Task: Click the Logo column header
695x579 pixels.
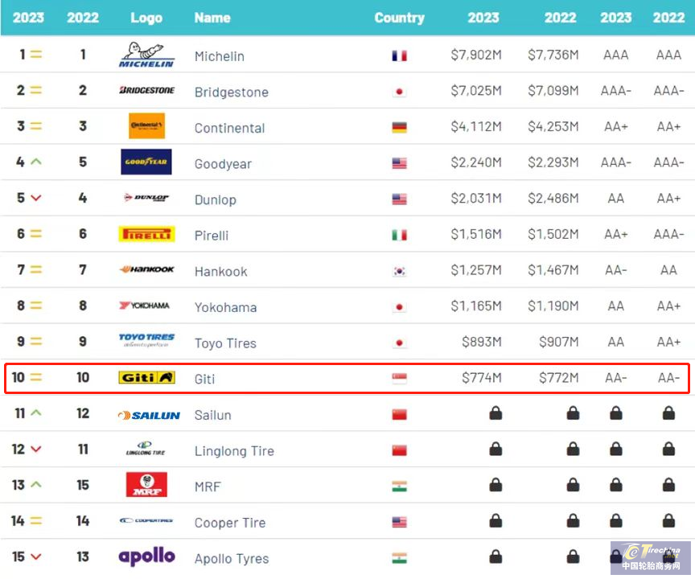Action: click(x=146, y=18)
